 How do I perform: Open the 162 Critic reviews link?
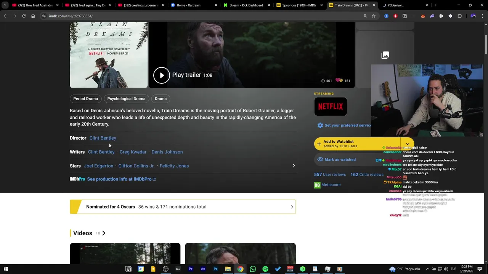point(367,175)
